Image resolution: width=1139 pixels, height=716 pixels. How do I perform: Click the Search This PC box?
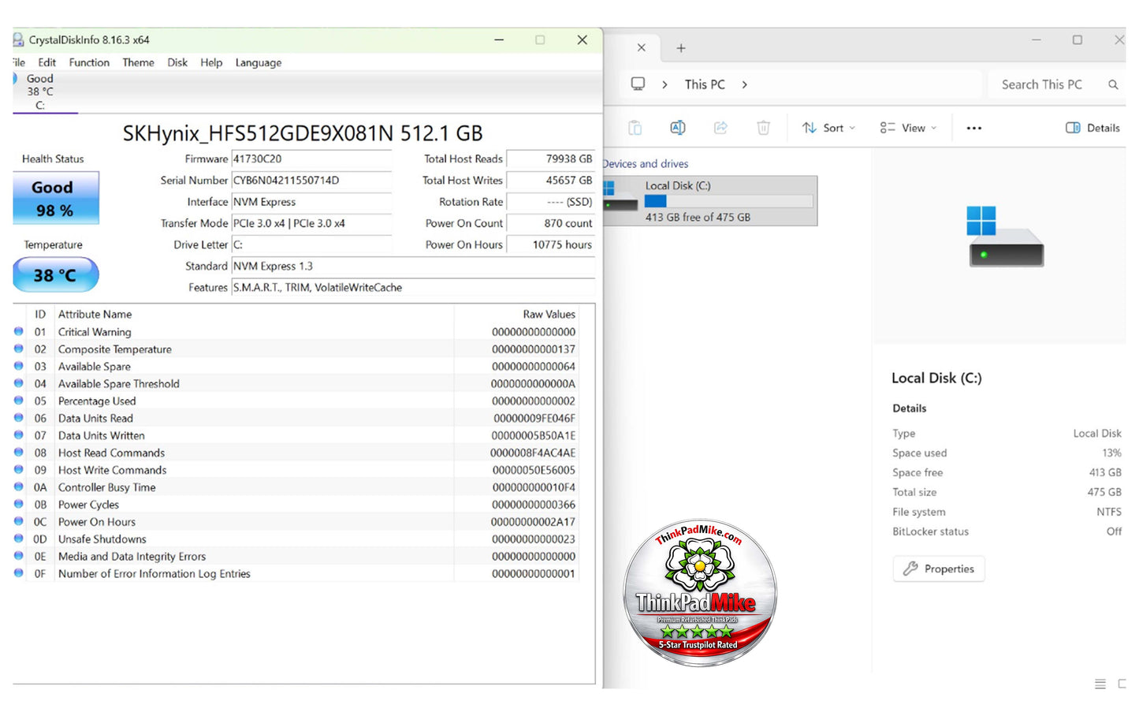coord(1056,84)
